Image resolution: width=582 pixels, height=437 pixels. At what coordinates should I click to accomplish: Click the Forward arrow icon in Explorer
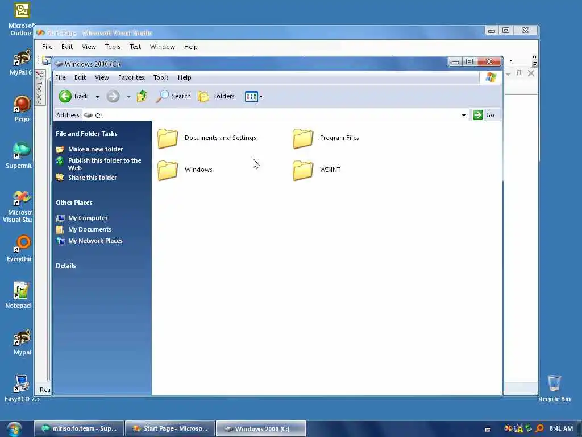pos(113,96)
